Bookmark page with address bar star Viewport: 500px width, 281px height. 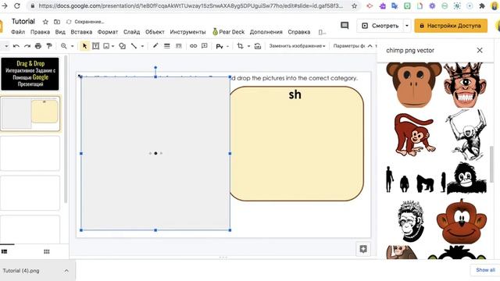pyautogui.click(x=354, y=5)
